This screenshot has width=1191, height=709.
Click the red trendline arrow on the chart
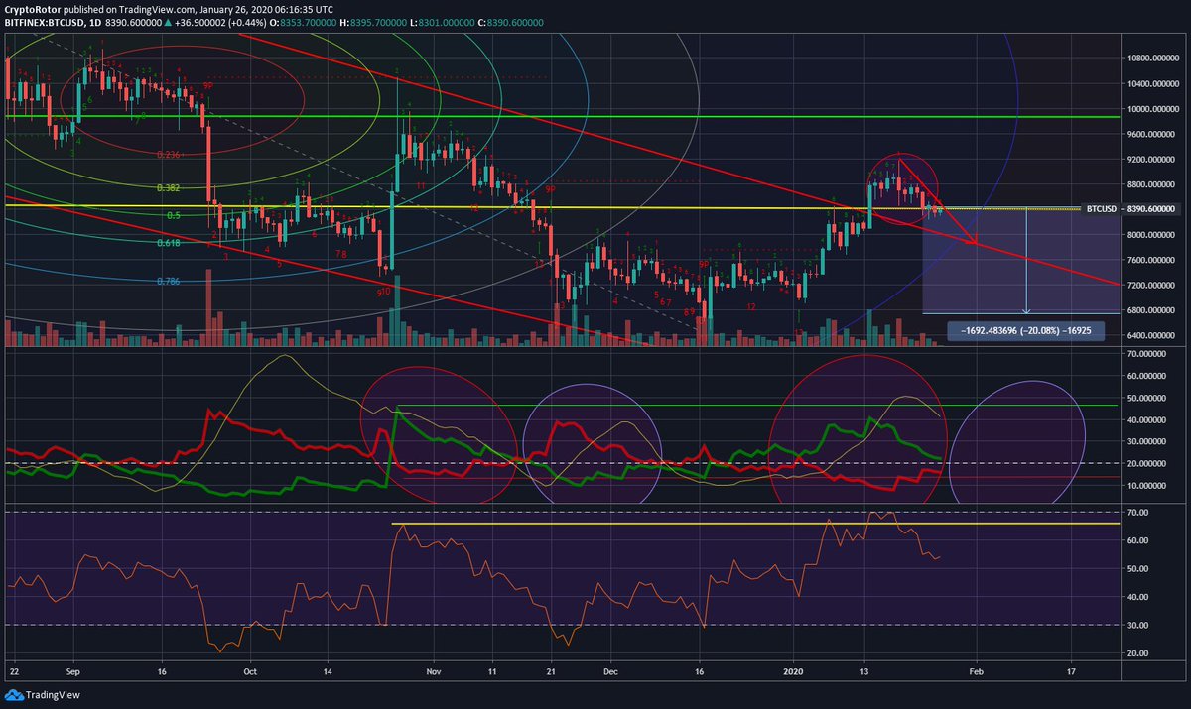point(978,241)
